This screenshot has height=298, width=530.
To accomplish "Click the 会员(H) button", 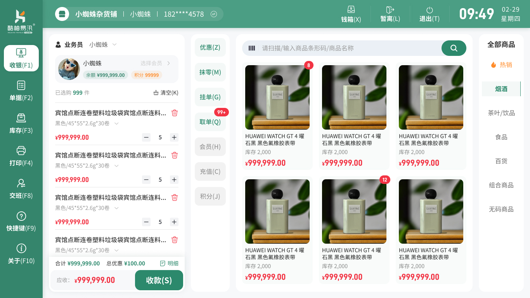I will [x=210, y=147].
